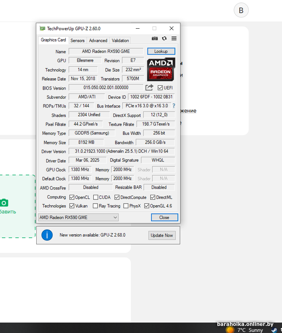Click the Pixel Fillrate value 44.2 GPixel/s
The width and height of the screenshot is (282, 333).
[86, 124]
